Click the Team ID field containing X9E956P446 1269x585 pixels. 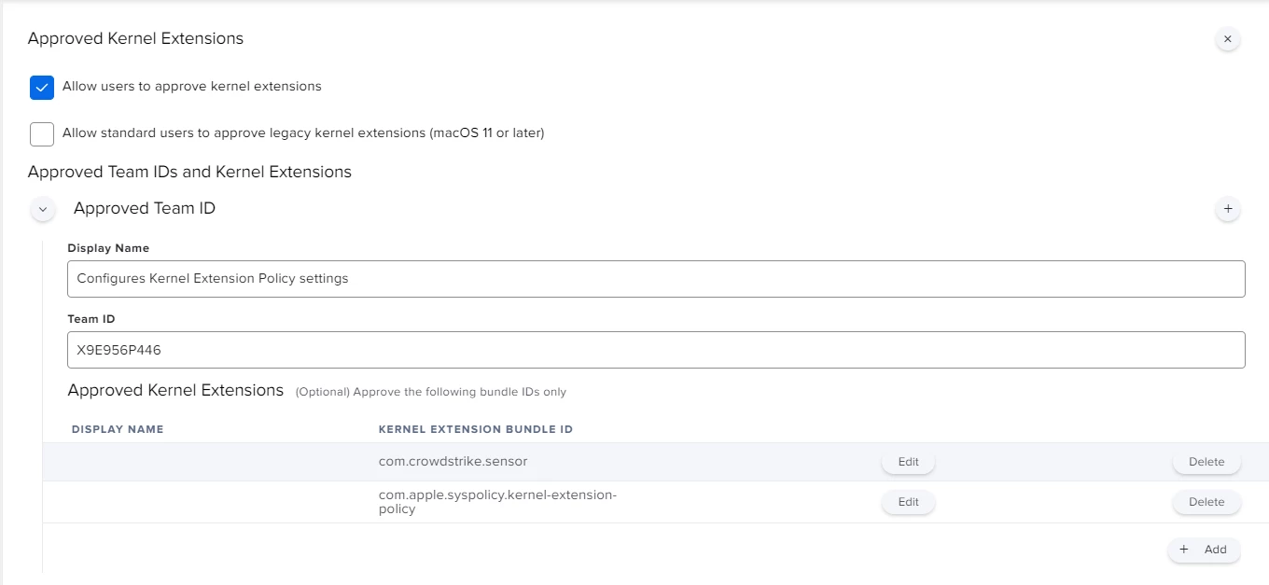pyautogui.click(x=656, y=350)
